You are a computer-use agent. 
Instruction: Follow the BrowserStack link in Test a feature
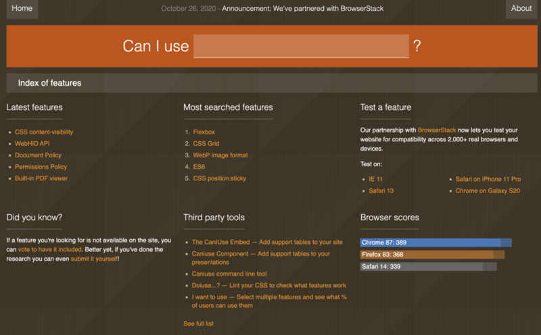437,130
